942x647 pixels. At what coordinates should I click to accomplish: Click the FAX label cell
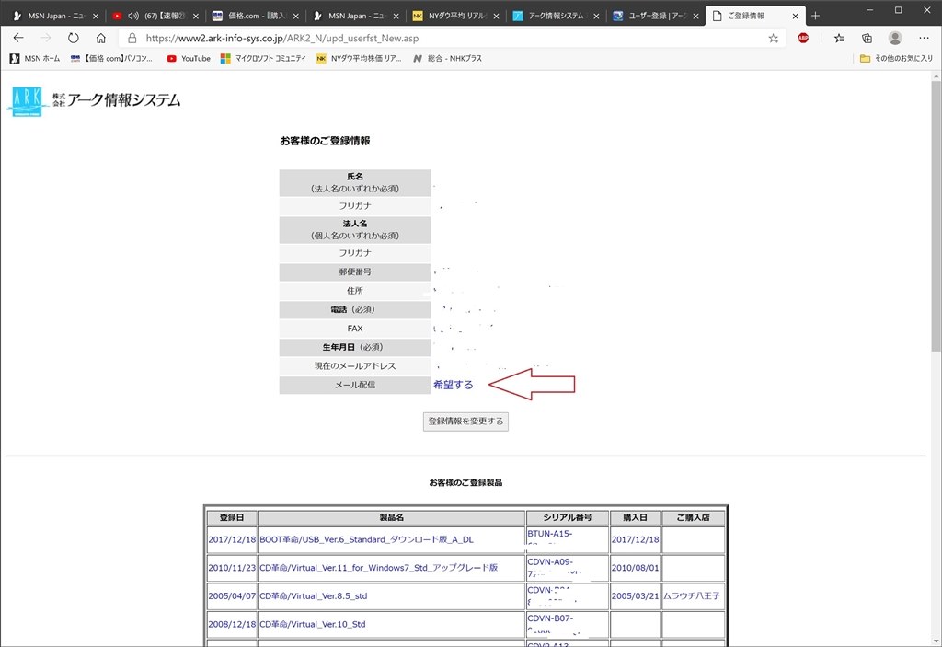pos(355,329)
